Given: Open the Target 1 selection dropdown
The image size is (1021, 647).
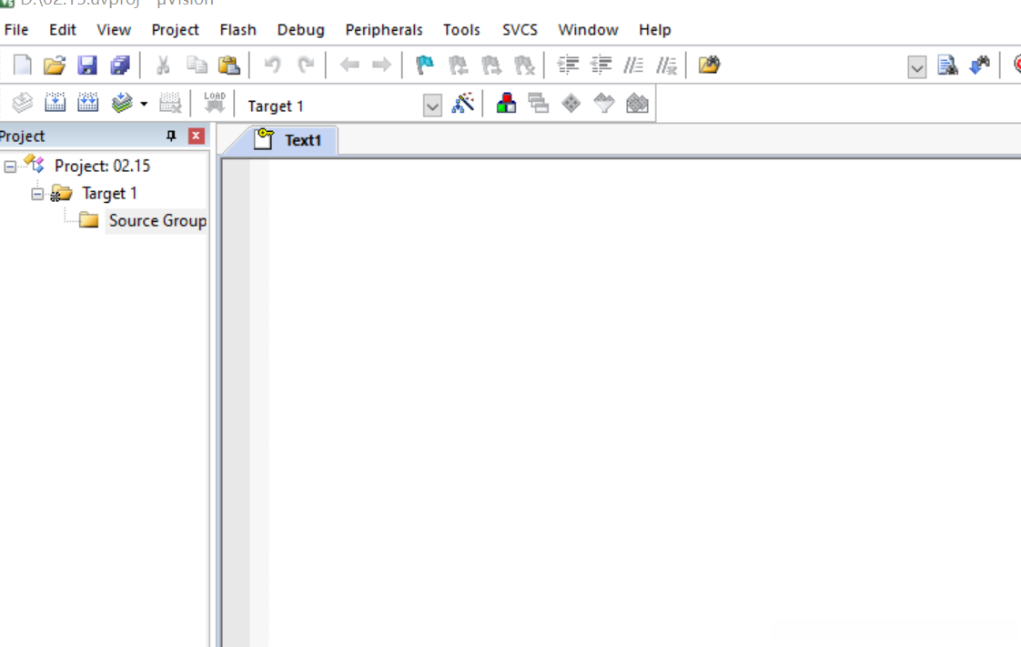Looking at the screenshot, I should 432,106.
